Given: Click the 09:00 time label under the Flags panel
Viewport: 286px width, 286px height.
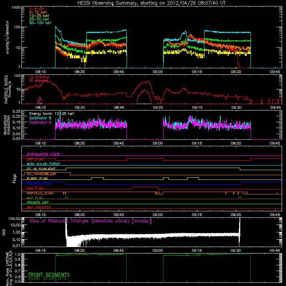Looking at the screenshot, I should point(158,215).
